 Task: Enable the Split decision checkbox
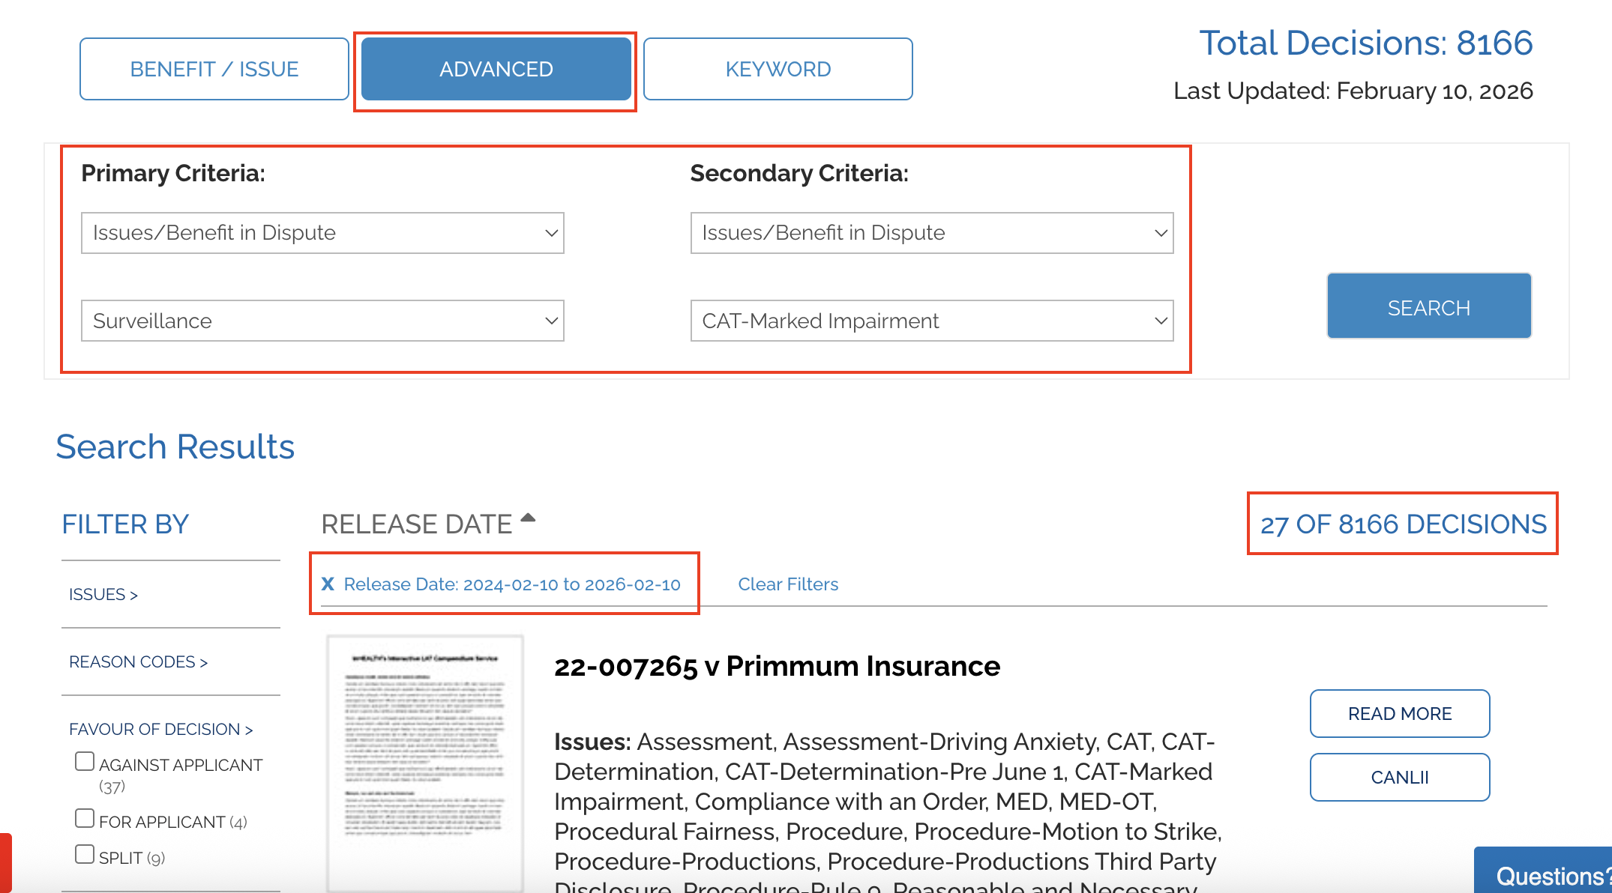85,855
